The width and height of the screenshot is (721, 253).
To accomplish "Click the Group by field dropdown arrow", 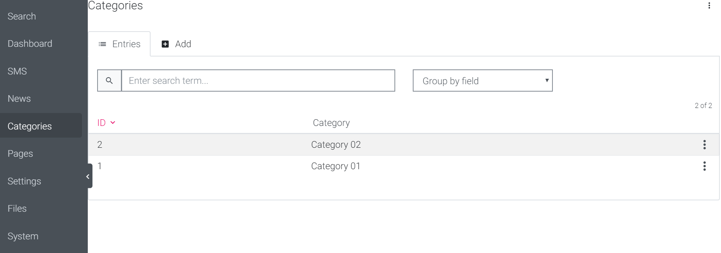I will 546,81.
